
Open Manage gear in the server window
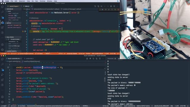[2, 50]
